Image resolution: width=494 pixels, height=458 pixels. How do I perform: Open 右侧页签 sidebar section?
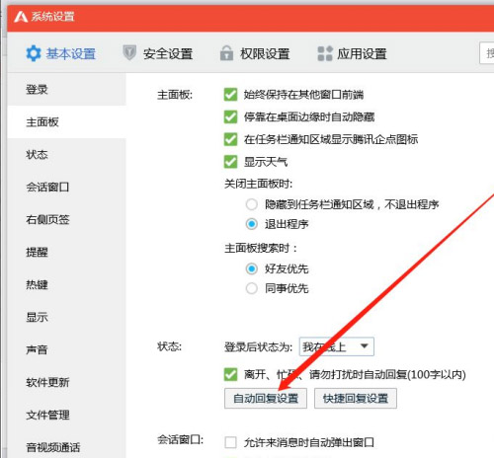tap(66, 219)
